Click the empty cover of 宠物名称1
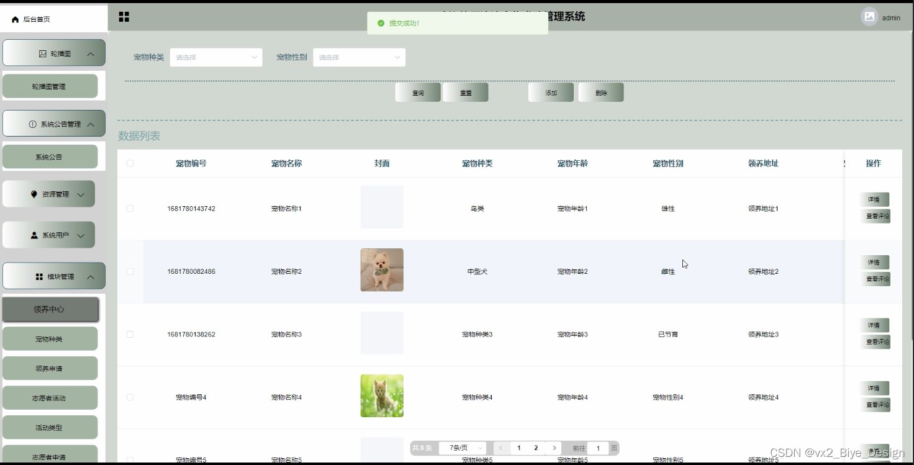Screen dimensions: 914x465 click(382, 207)
